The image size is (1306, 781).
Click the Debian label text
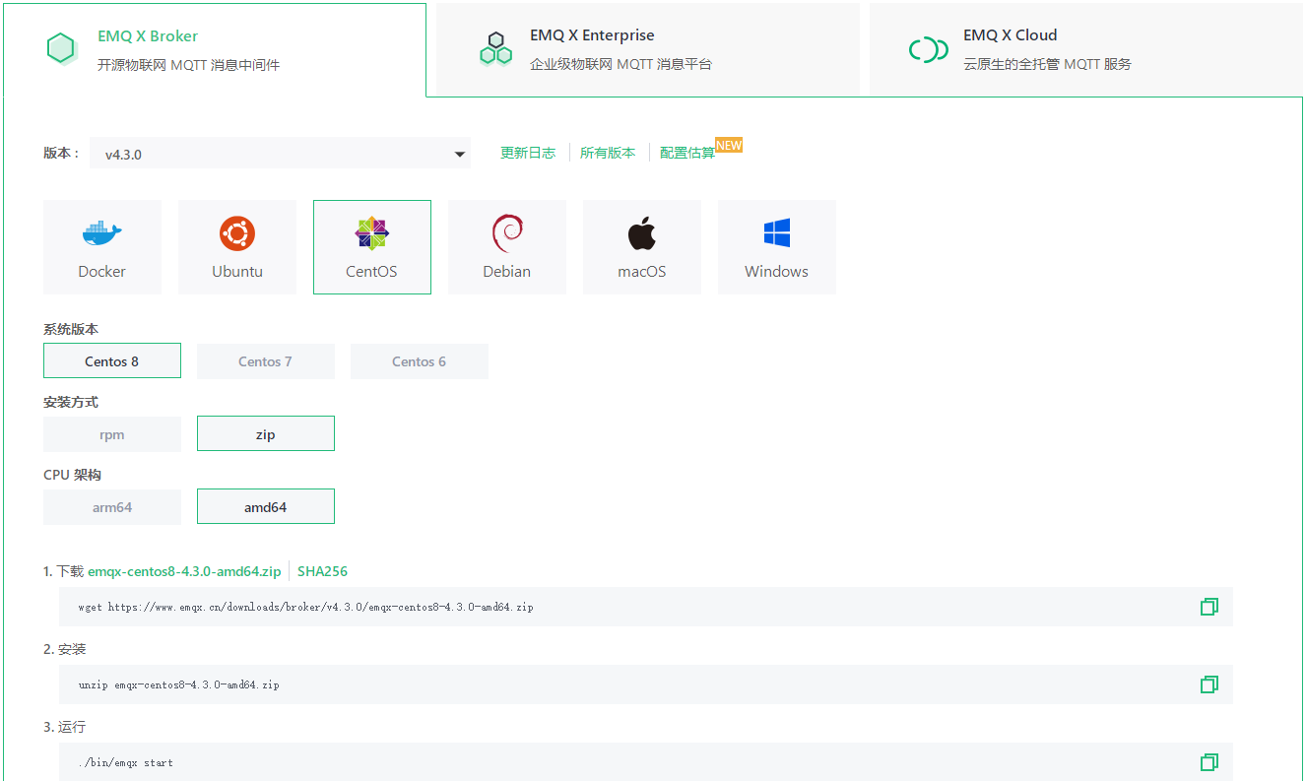point(507,272)
